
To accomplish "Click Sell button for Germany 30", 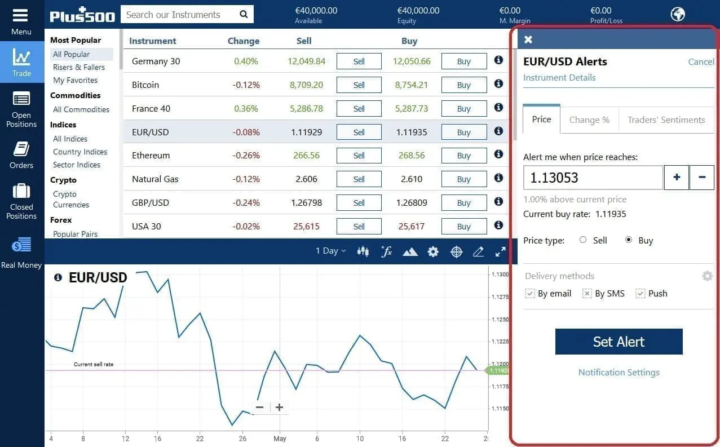I will pos(359,61).
